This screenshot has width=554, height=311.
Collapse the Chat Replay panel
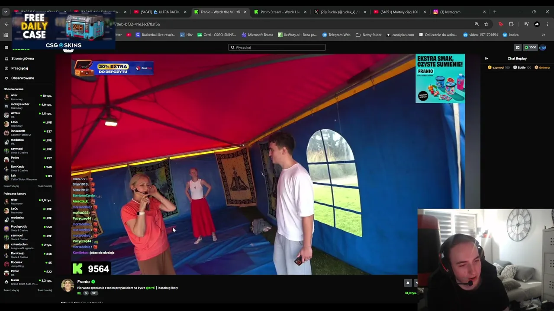486,59
